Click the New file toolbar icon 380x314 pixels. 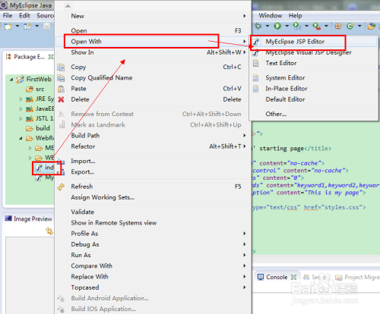[8, 26]
